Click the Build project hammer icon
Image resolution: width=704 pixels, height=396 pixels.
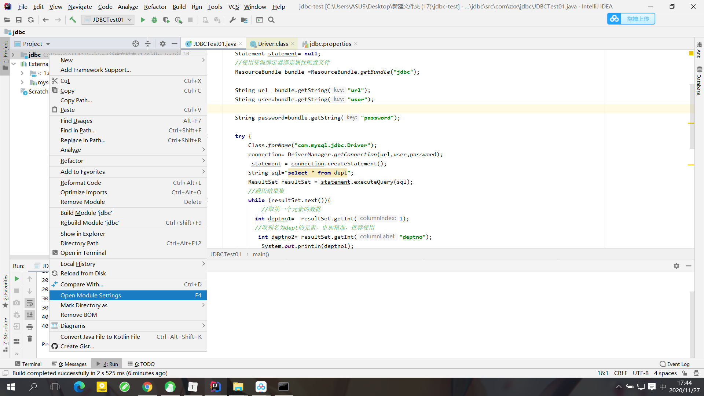[x=73, y=20]
